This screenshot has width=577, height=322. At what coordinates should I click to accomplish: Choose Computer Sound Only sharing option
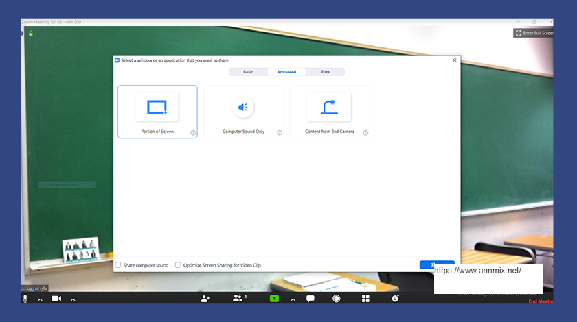click(x=244, y=112)
